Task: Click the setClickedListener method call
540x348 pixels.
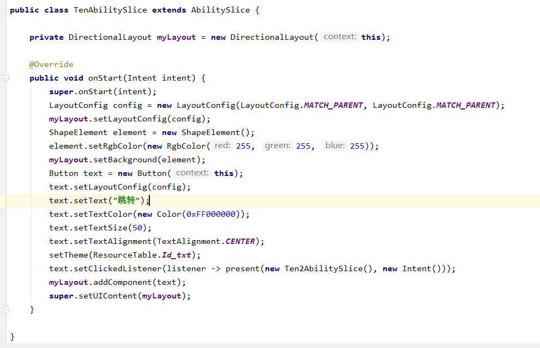Action: tap(118, 268)
